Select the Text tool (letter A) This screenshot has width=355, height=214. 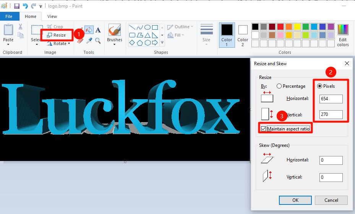pos(98,30)
